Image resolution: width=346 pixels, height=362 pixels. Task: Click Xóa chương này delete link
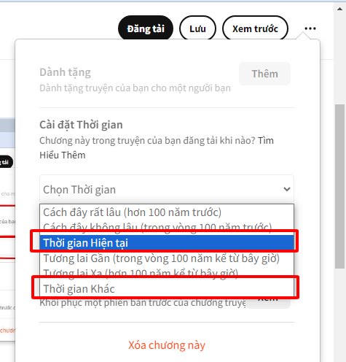click(x=167, y=345)
